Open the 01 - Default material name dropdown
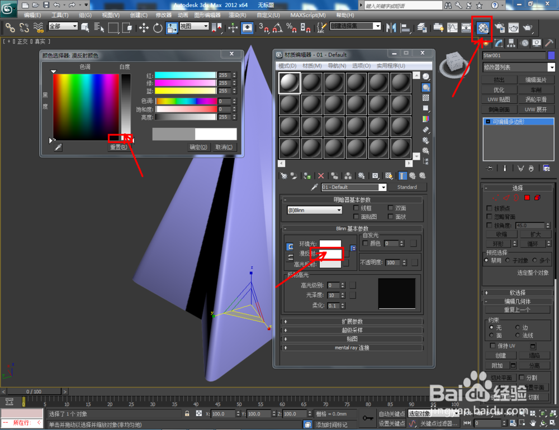Image resolution: width=559 pixels, height=430 pixels. 354,187
